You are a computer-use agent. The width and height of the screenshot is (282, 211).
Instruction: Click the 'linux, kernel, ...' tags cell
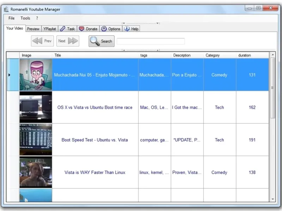click(x=155, y=172)
